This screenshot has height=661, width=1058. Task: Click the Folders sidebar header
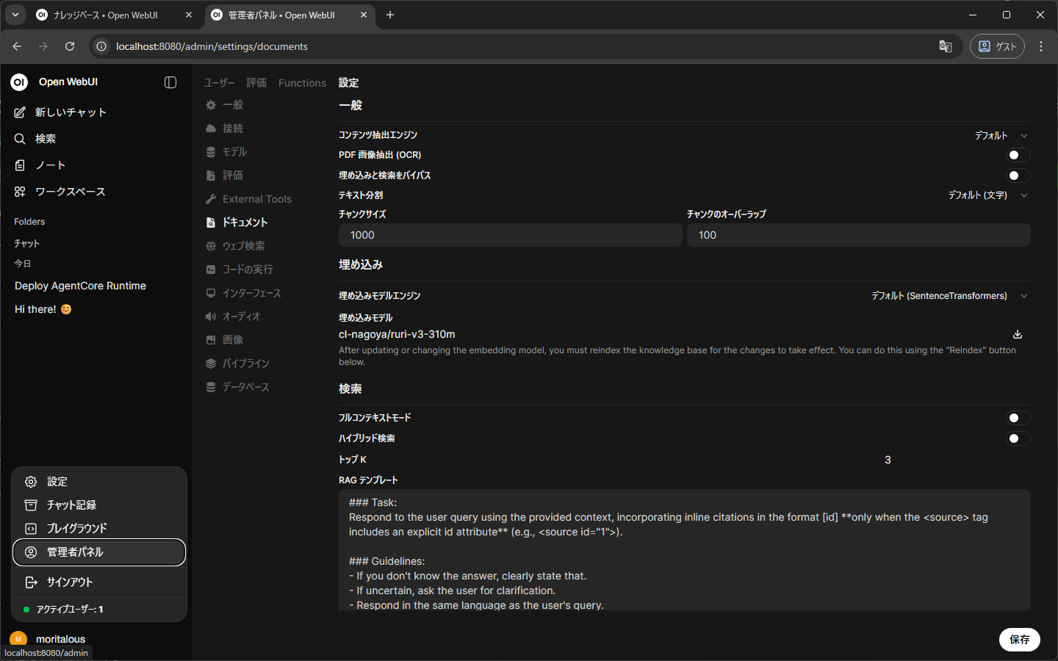29,222
